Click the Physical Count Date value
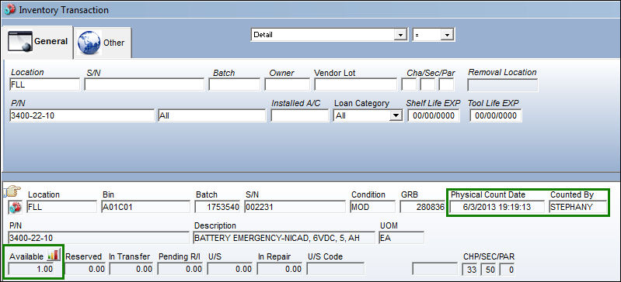 click(x=498, y=207)
